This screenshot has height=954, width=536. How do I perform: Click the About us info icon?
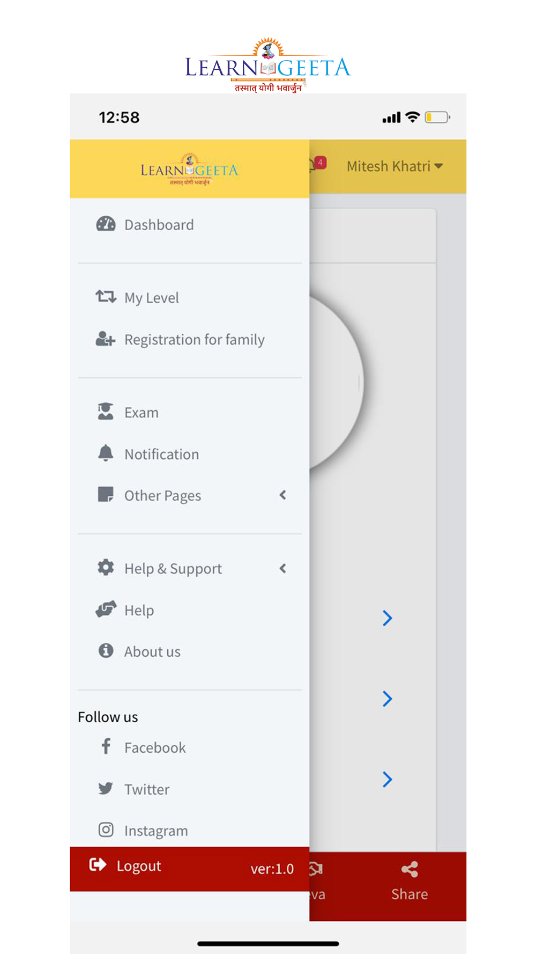point(106,651)
